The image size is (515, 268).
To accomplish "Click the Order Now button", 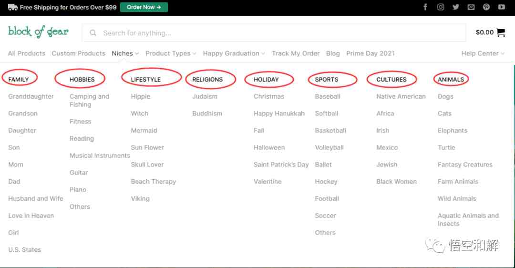I will point(144,7).
